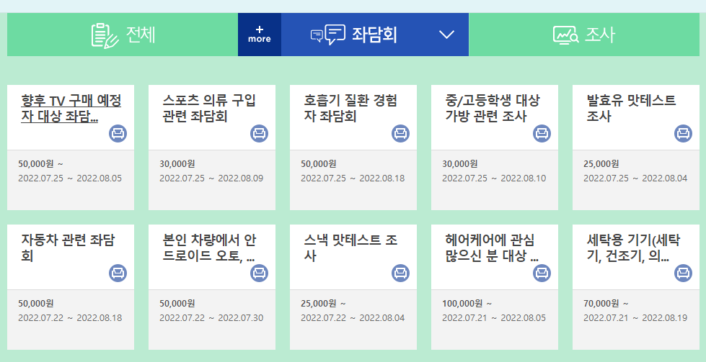
Task: Click the 2022.07.25 ~ 2022.08.04 date range
Action: (635, 178)
